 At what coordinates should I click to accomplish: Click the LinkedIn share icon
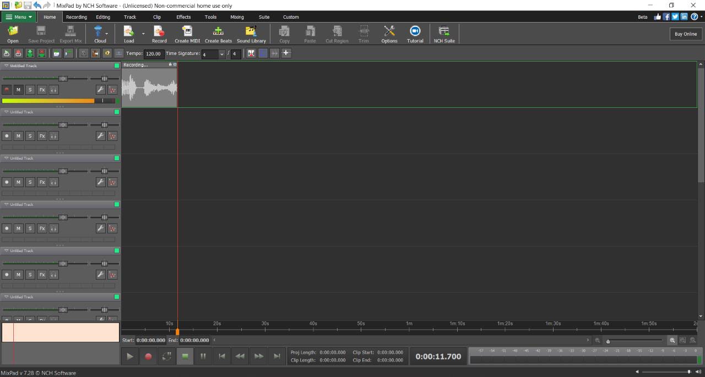click(684, 17)
